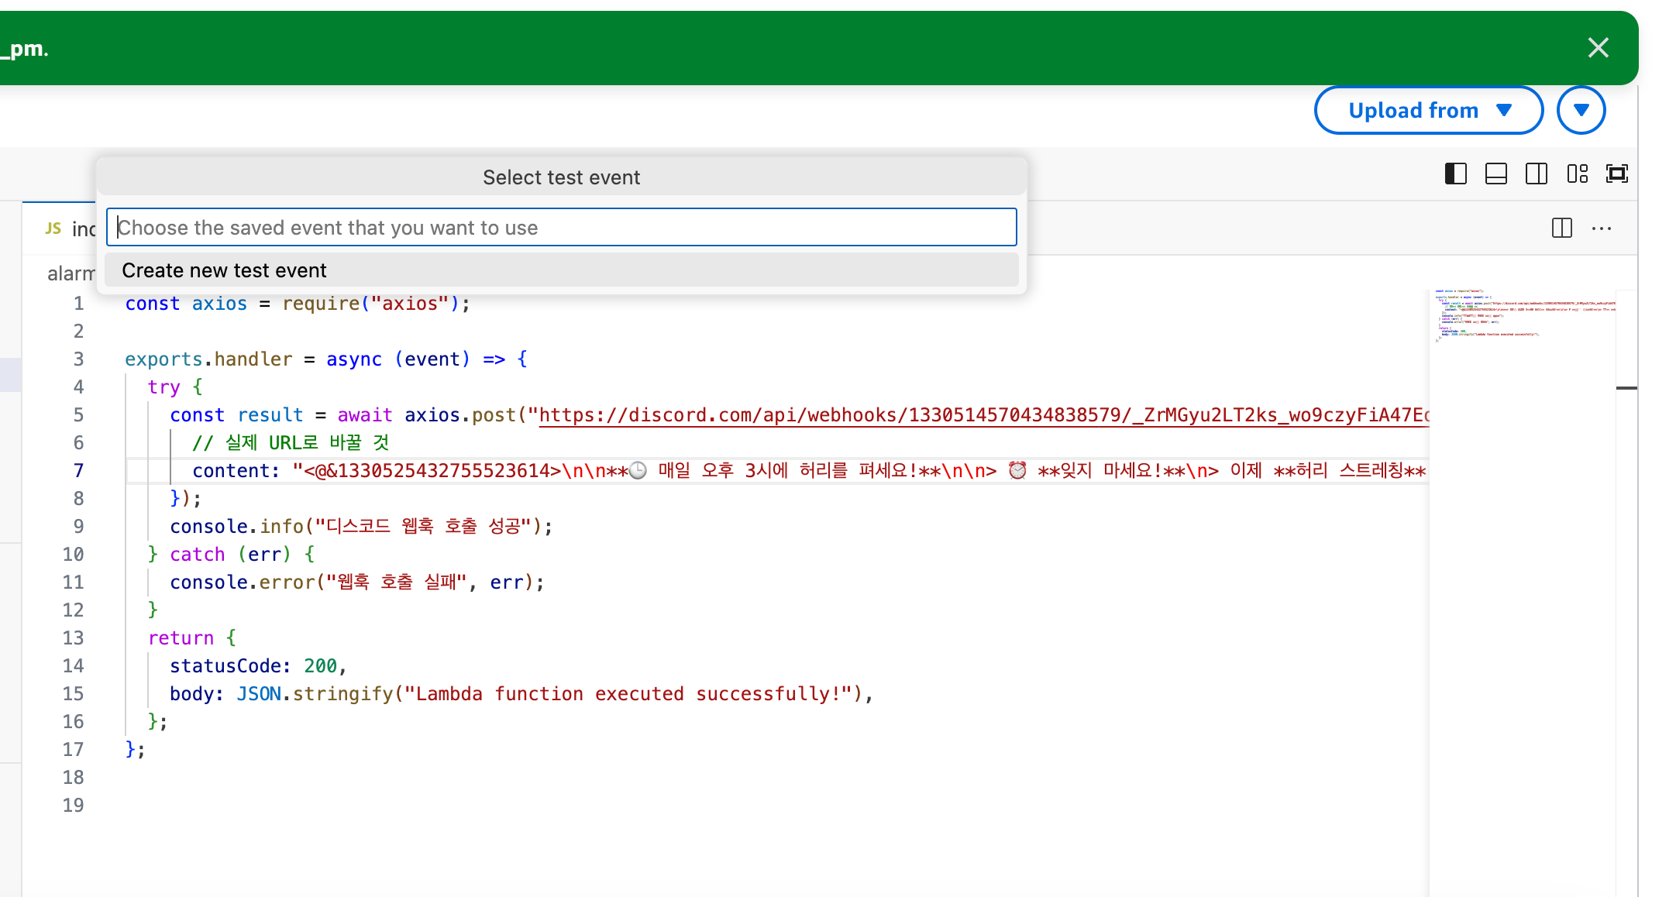The image size is (1676, 897).
Task: Toggle the secondary side bar layout icon
Action: (1536, 174)
